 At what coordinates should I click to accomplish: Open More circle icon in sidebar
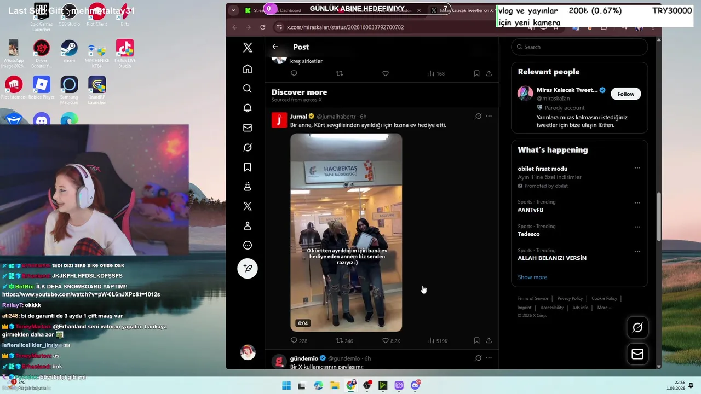(248, 245)
